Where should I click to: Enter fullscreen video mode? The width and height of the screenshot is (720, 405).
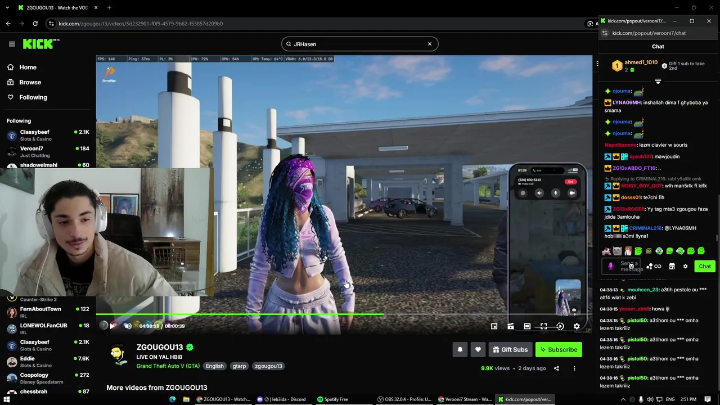click(x=543, y=326)
